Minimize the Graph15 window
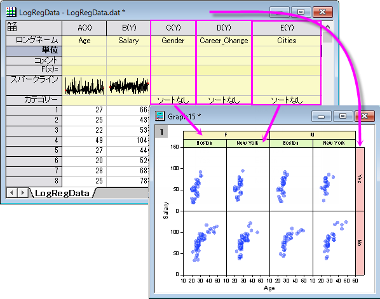 (x=321, y=116)
